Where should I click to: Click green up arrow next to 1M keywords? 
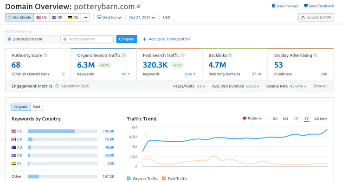[129, 74]
